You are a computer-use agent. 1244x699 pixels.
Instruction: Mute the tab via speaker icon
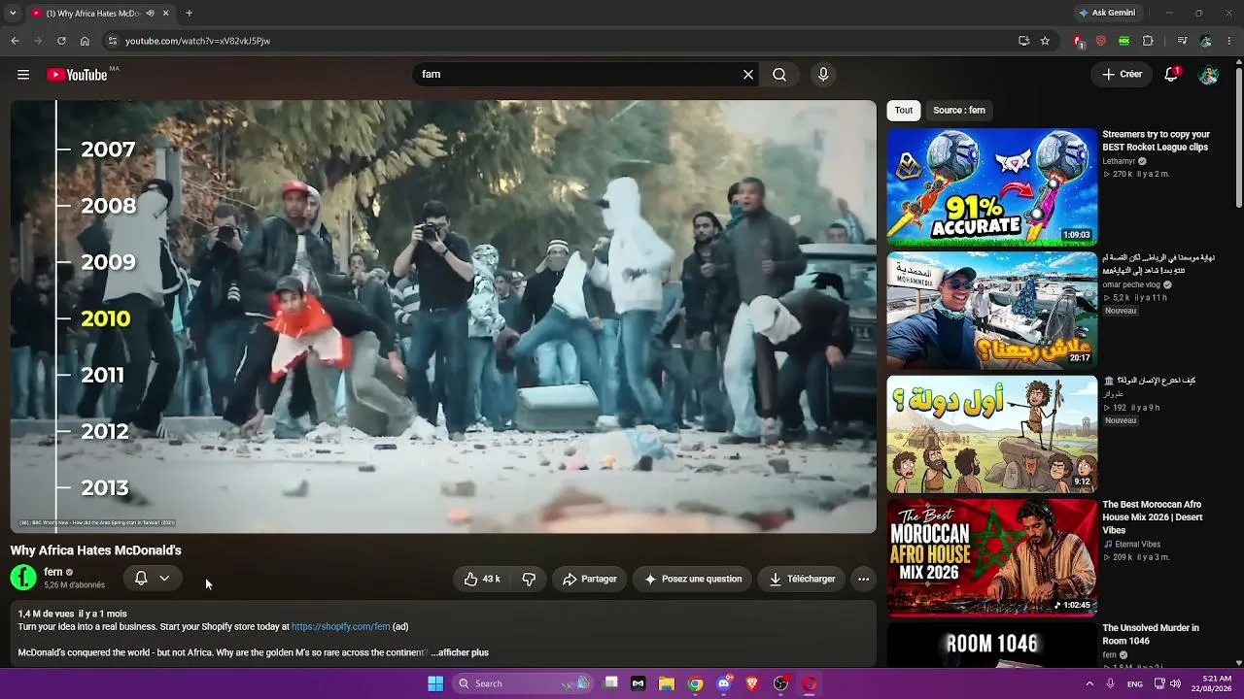(x=150, y=14)
